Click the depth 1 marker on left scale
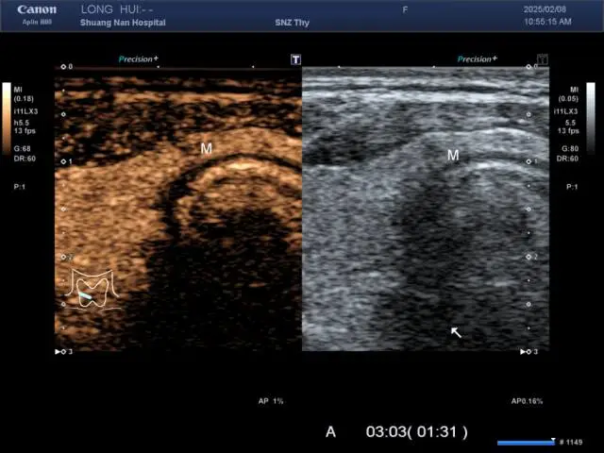Image resolution: width=604 pixels, height=453 pixels. 66,161
